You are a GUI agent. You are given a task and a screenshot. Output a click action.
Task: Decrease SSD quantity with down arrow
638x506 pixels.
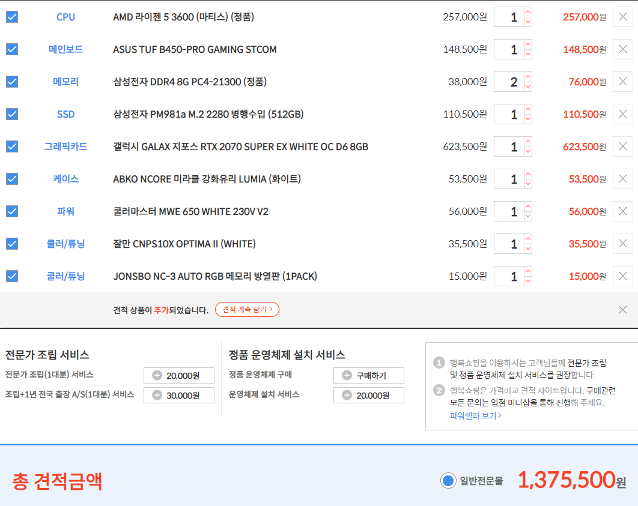click(x=527, y=119)
